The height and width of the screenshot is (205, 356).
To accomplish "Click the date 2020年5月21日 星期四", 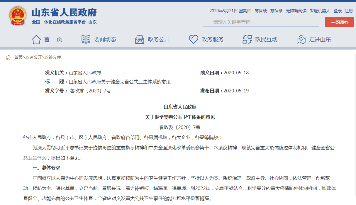I will [x=230, y=11].
